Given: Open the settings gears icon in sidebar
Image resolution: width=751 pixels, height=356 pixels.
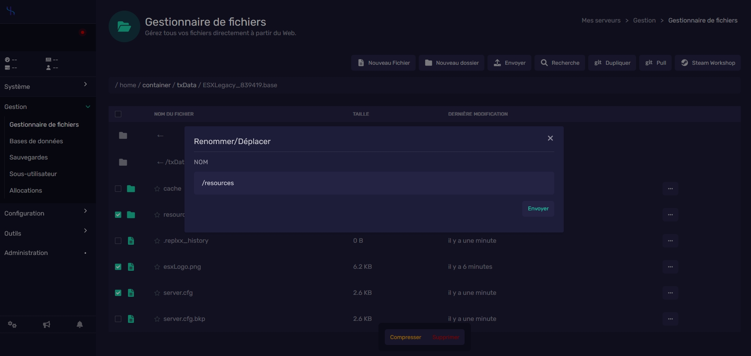Looking at the screenshot, I should [x=12, y=324].
